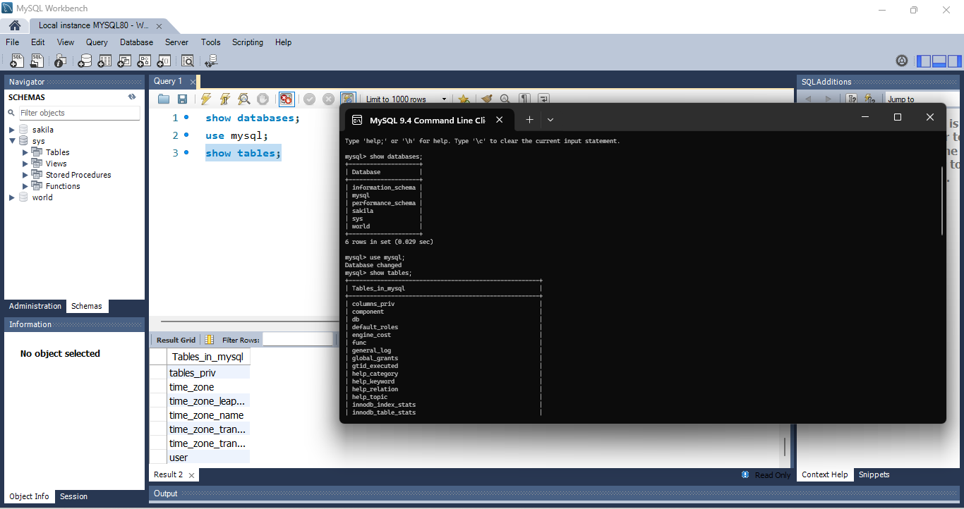Open the Query menu
964x509 pixels.
click(97, 42)
